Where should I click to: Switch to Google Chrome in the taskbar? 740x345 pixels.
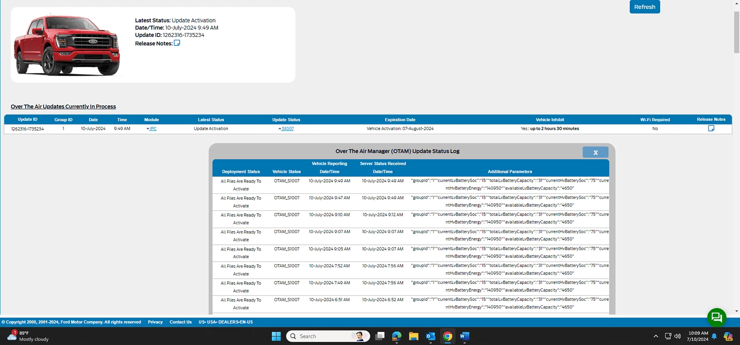pos(448,336)
